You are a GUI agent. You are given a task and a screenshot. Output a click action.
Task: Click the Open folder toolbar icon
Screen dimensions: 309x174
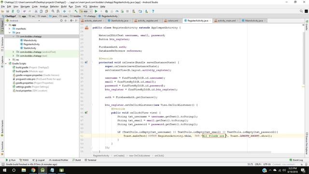coord(2,11)
